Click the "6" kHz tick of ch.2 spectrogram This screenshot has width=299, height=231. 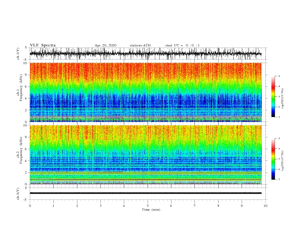pos(26,149)
